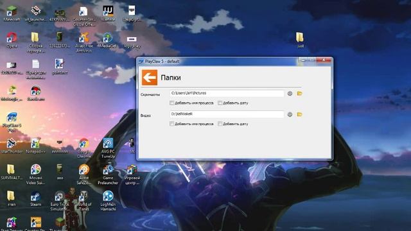Browse for the Скриншоты folder with yellow folder icon
This screenshot has height=231, width=411.
[x=299, y=94]
